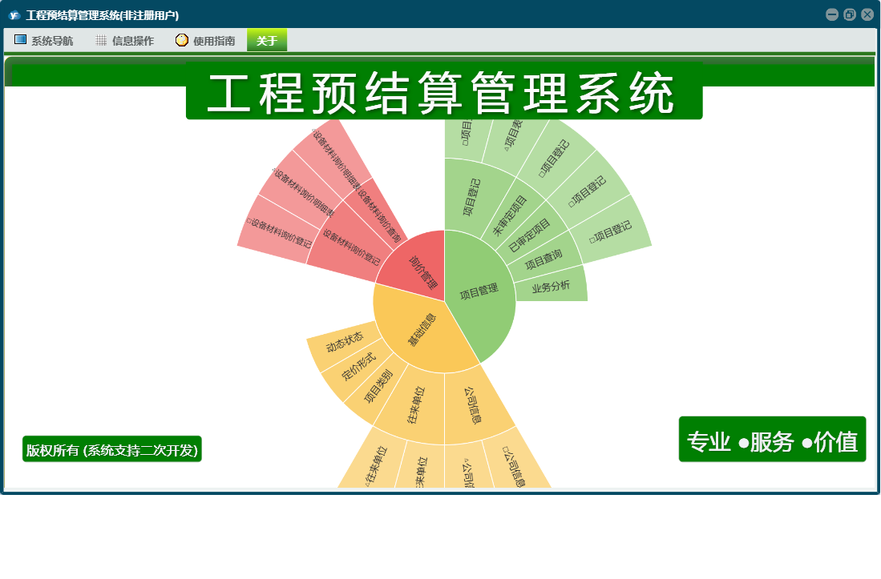
Task: Click the blue monitor icon beside 系统导航
Action: 20,40
